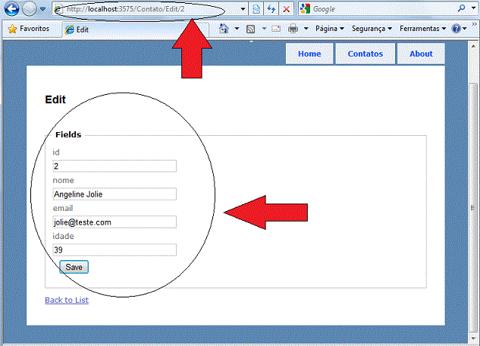
Task: Follow the Back to List link
Action: point(67,300)
